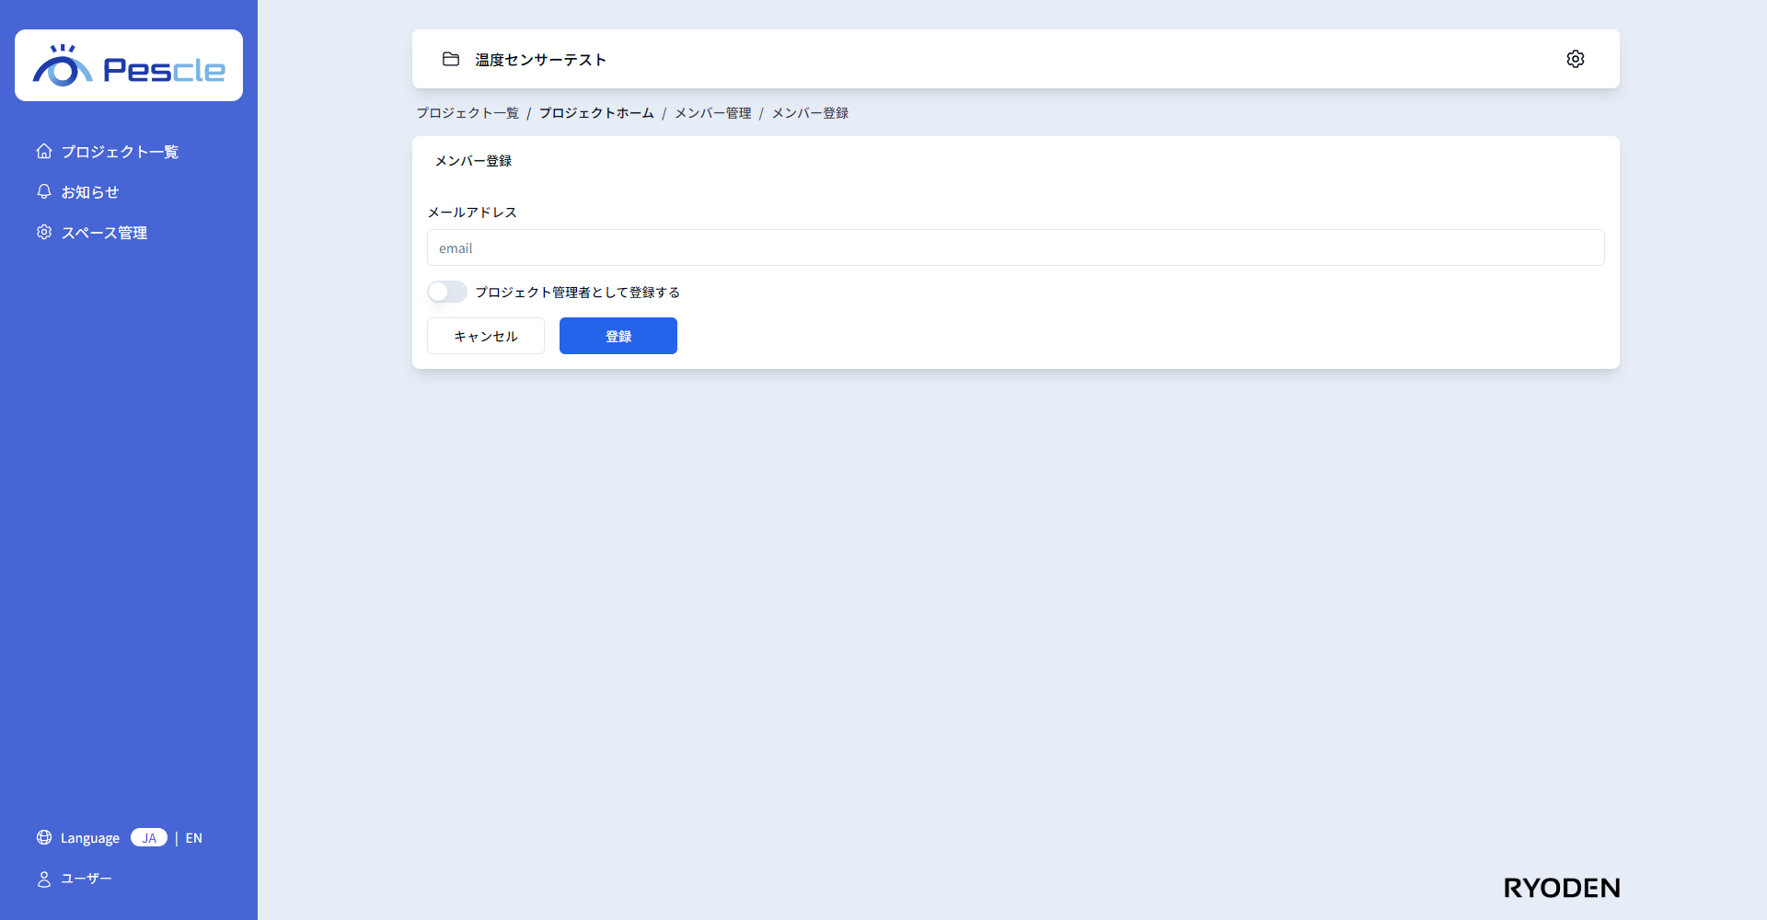The height and width of the screenshot is (920, 1767).
Task: Go to プロジェクトホーム breadcrumb
Action: tap(596, 113)
